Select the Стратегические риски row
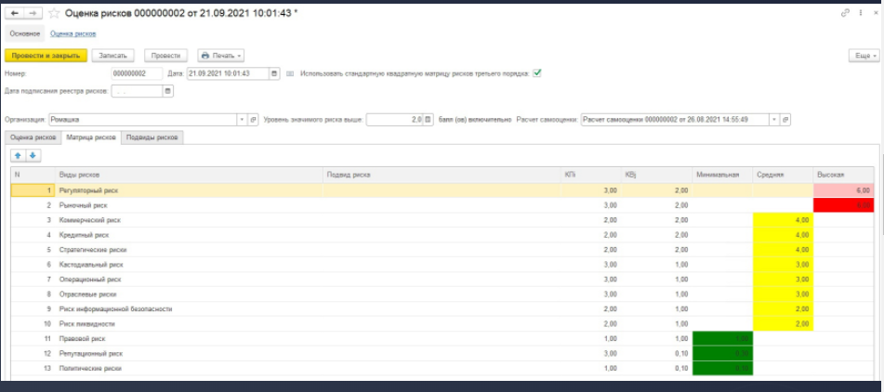Viewport: 884px width, 392px height. [x=442, y=250]
